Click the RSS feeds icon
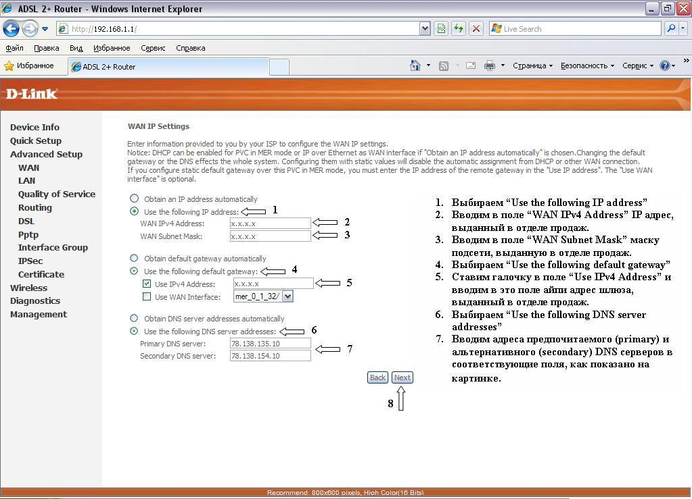Viewport: 692px width, 499px height. point(444,66)
